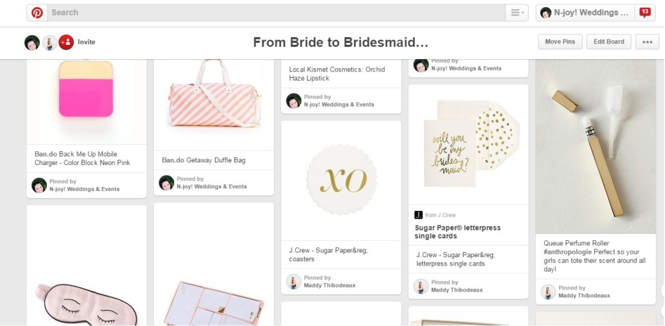Open the perfume roller pin image
Viewport: 665px width, 326px height.
[596, 146]
